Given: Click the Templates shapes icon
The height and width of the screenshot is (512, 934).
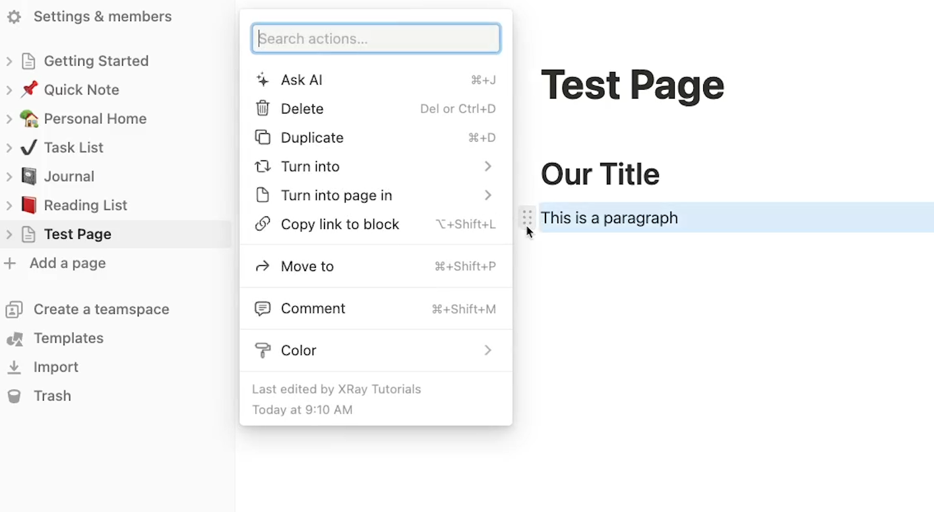Looking at the screenshot, I should coord(14,338).
